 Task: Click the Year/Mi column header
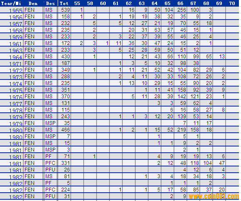click(11, 3)
